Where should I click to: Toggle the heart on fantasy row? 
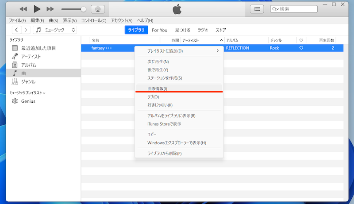(301, 48)
